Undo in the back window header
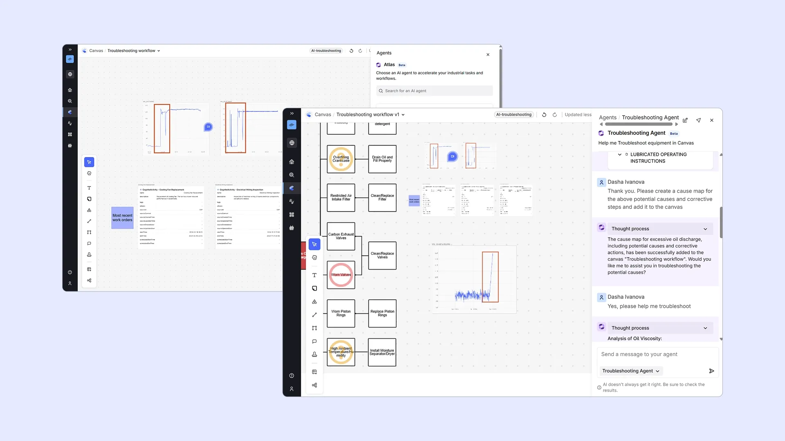The width and height of the screenshot is (785, 441). point(351,51)
